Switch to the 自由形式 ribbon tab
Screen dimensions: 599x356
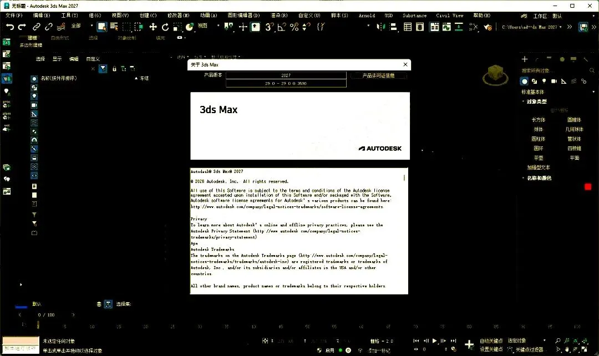(x=59, y=38)
